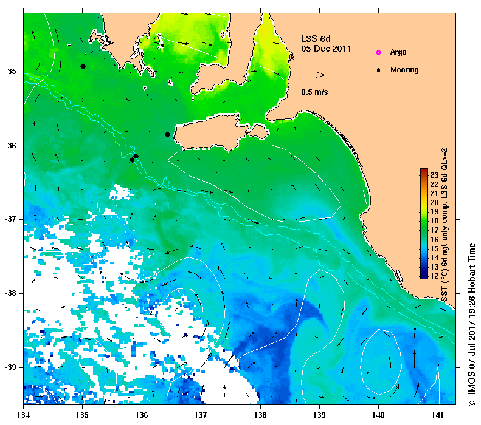Click the longitude label '140'
Screen dimensions: 481x425
379,415
